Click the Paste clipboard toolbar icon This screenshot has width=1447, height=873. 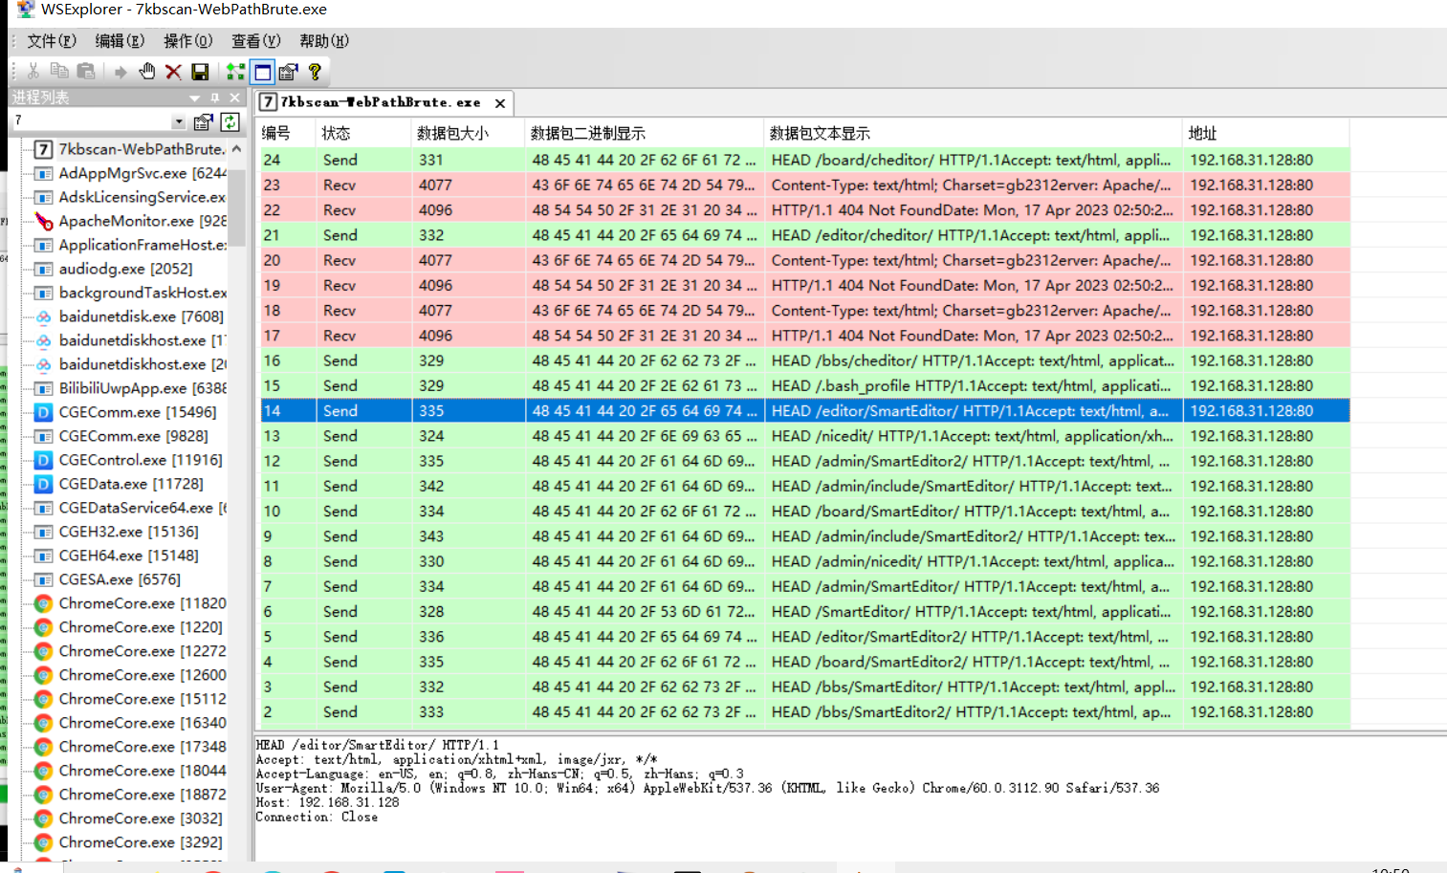[86, 72]
